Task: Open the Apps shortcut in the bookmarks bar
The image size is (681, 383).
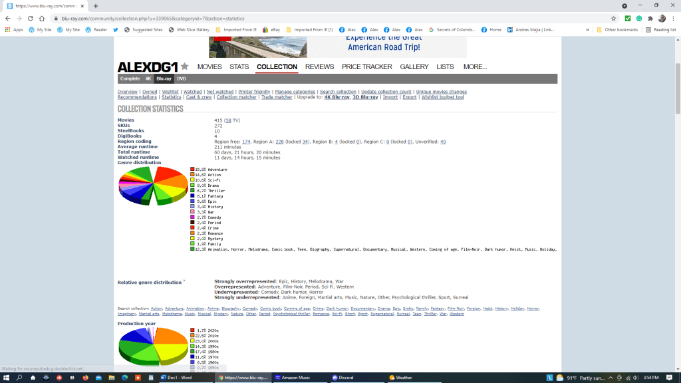Action: [x=14, y=30]
